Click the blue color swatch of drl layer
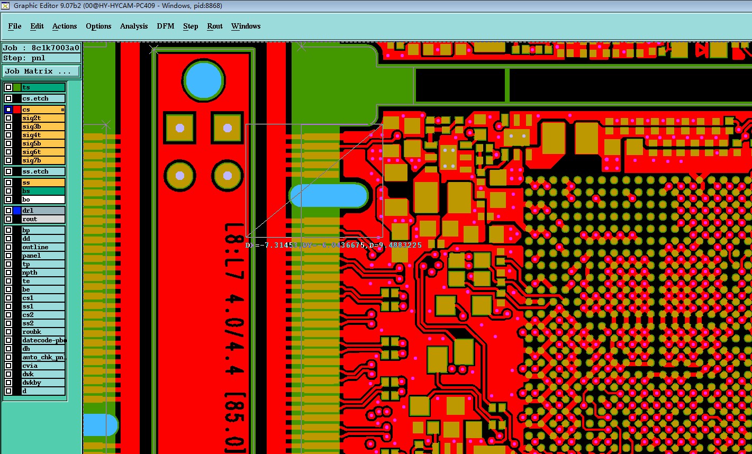The height and width of the screenshot is (454, 752). pyautogui.click(x=17, y=211)
